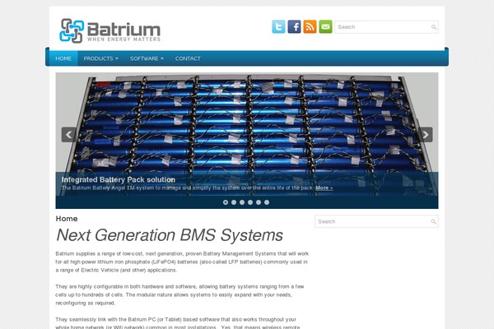Select the second slide indicator dot
494x329 pixels.
(x=234, y=202)
